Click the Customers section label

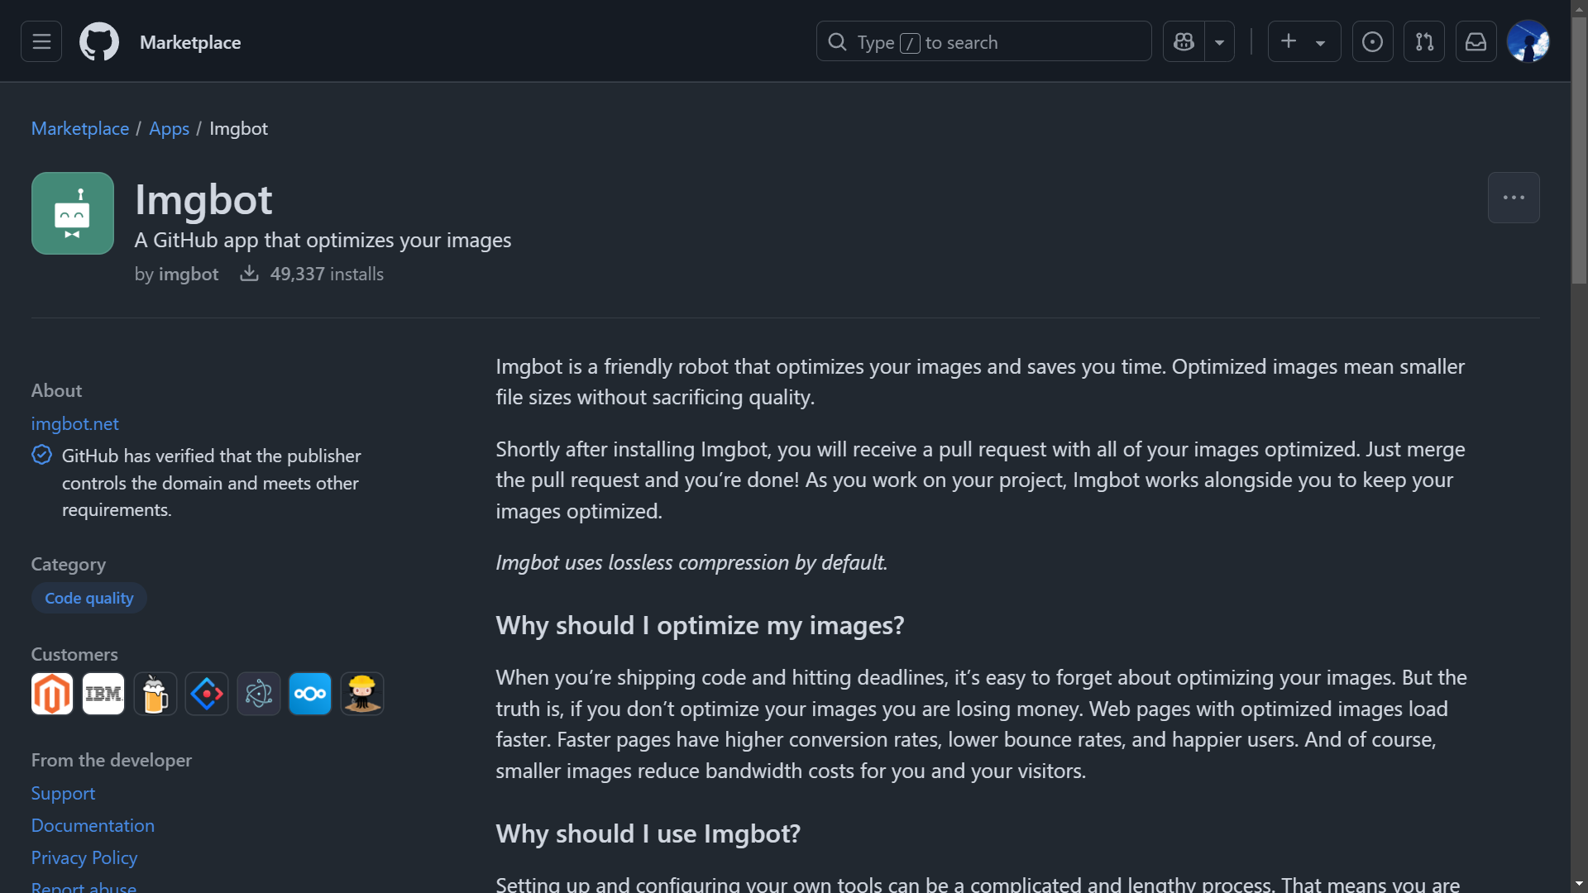click(x=74, y=654)
